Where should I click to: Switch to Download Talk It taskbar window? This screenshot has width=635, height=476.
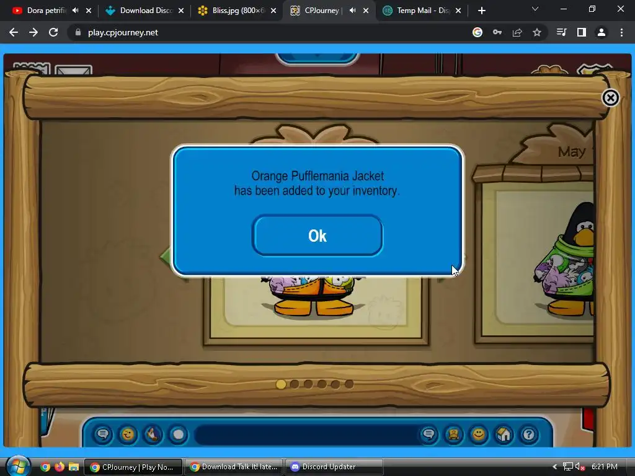234,467
